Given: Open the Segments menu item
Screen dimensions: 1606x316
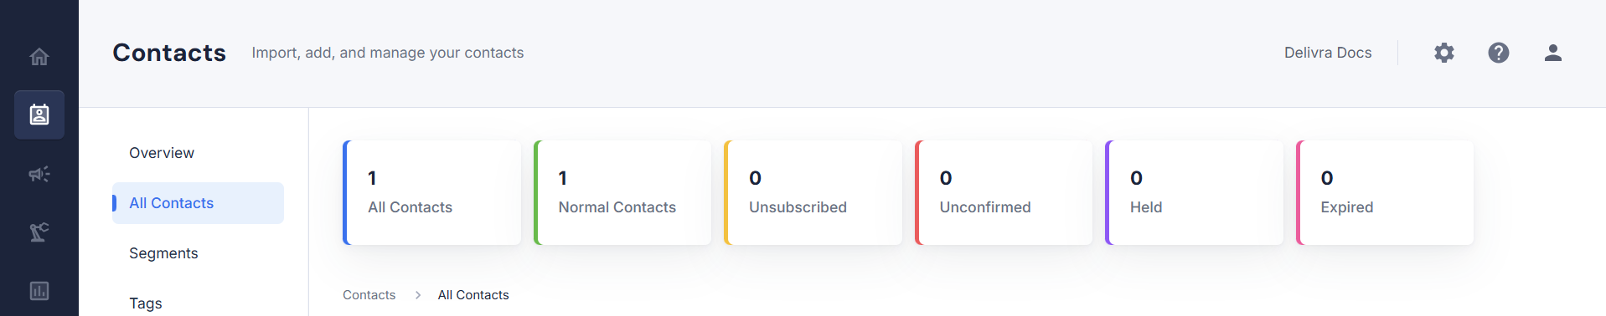Looking at the screenshot, I should coord(163,253).
